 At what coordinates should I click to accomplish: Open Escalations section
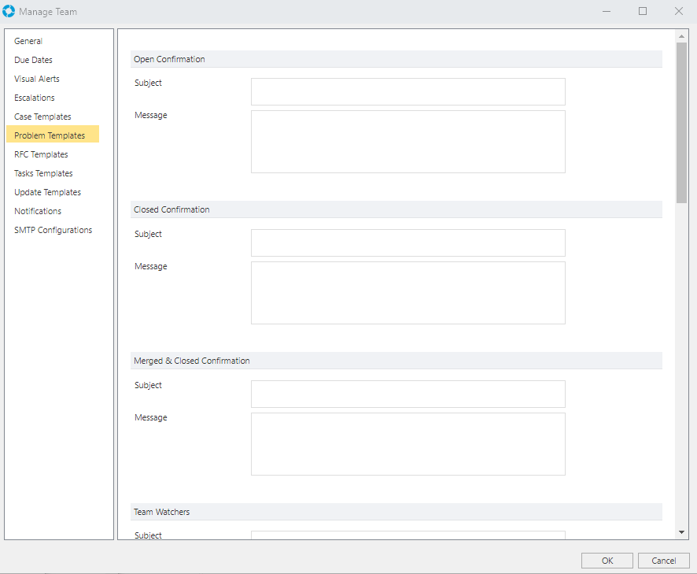pyautogui.click(x=35, y=98)
